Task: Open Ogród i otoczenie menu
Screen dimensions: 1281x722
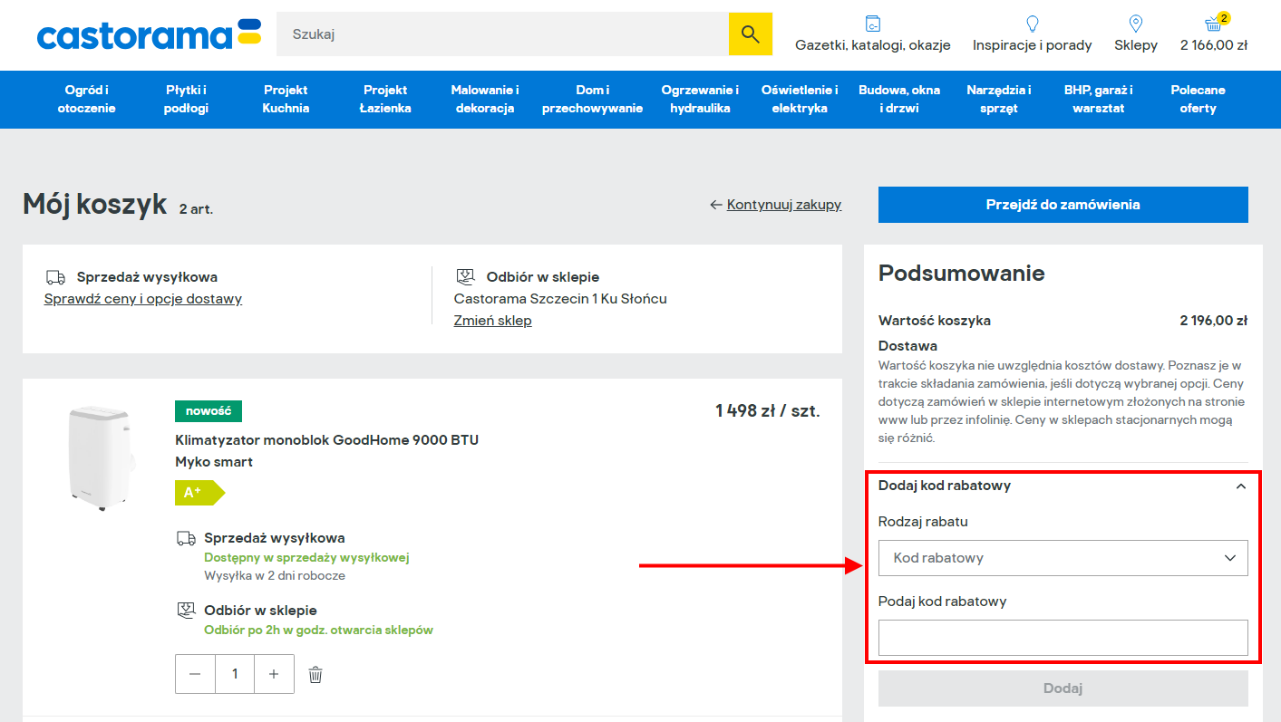Action: point(87,100)
